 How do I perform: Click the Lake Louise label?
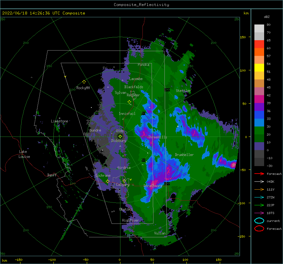24,154
